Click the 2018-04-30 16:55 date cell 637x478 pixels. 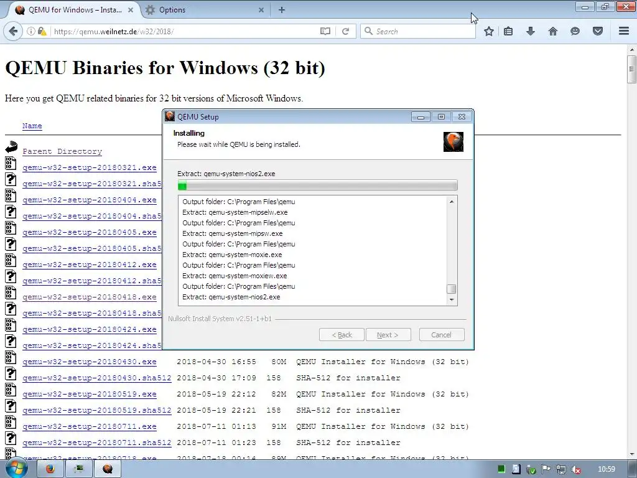(216, 362)
